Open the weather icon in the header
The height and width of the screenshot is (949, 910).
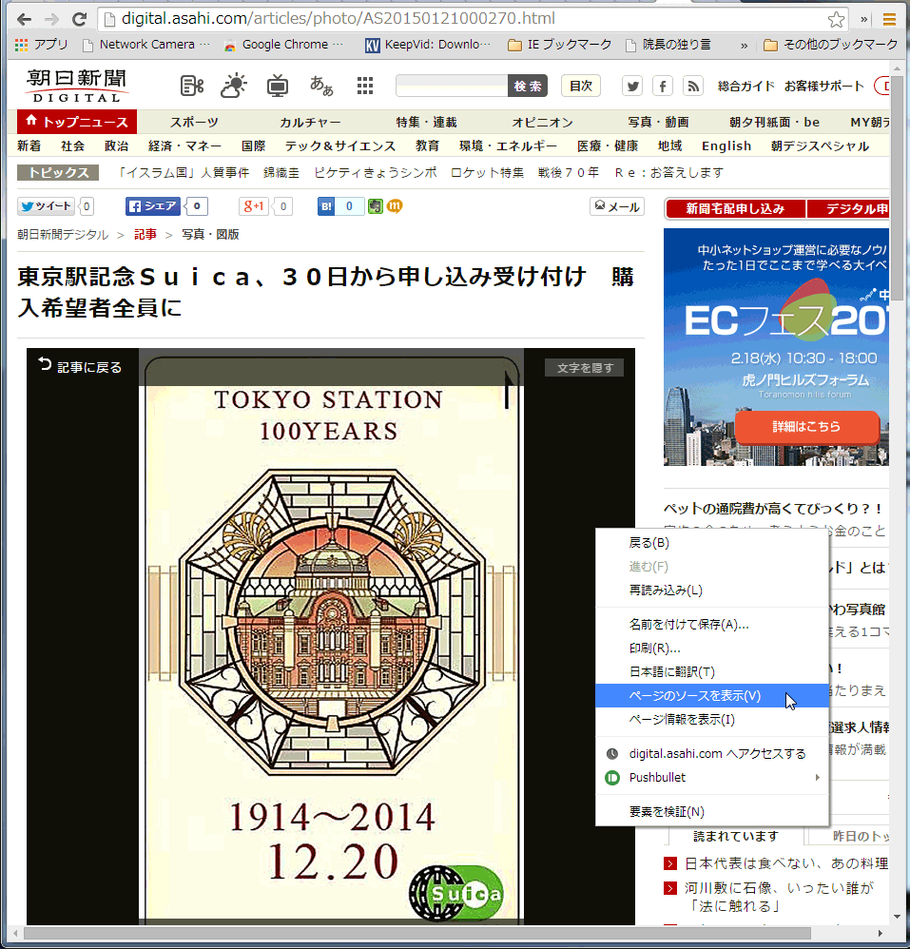[234, 86]
